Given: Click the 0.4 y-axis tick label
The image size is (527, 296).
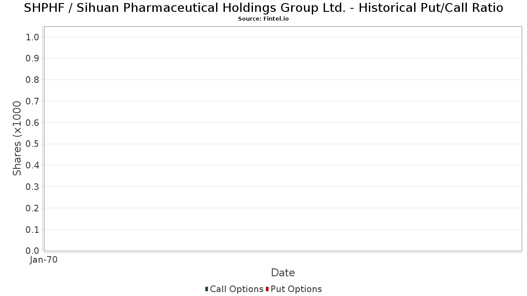Looking at the screenshot, I should [x=33, y=165].
